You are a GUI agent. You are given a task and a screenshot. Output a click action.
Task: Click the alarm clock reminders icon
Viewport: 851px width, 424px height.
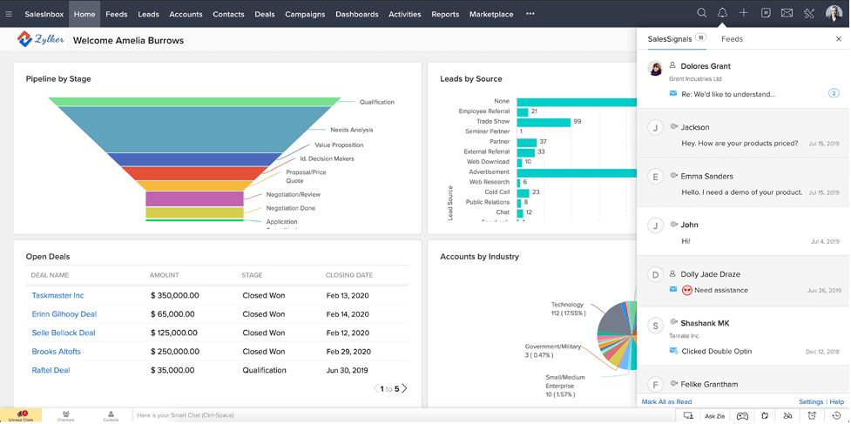click(x=812, y=416)
